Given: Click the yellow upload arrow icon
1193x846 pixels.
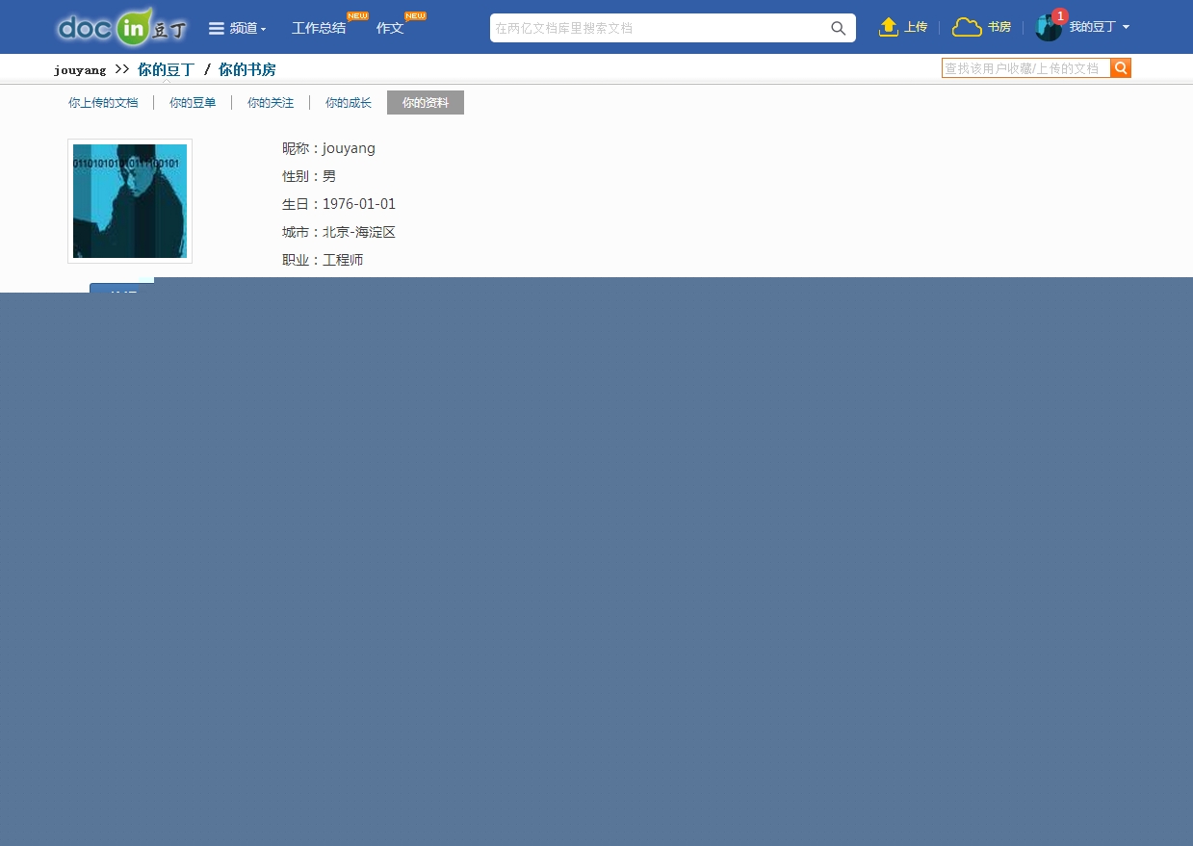Looking at the screenshot, I should pos(889,27).
